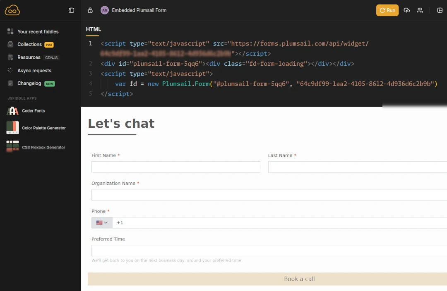The width and height of the screenshot is (447, 291).
Task: Click the Coder Fonts AA icon
Action: point(12,111)
